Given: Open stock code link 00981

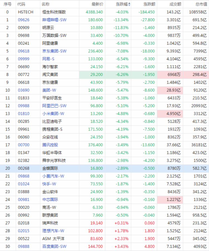Looking at the screenshot, I should (24, 200).
